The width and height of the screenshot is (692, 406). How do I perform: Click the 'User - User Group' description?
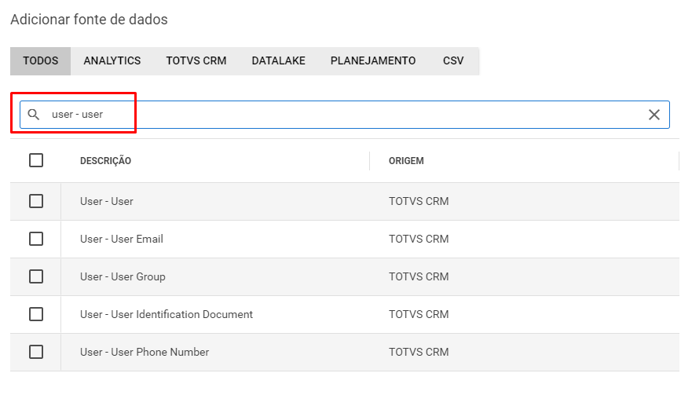click(x=123, y=276)
